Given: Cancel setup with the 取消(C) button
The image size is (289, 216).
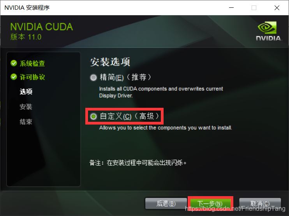Looking at the screenshot, I should click(260, 204).
